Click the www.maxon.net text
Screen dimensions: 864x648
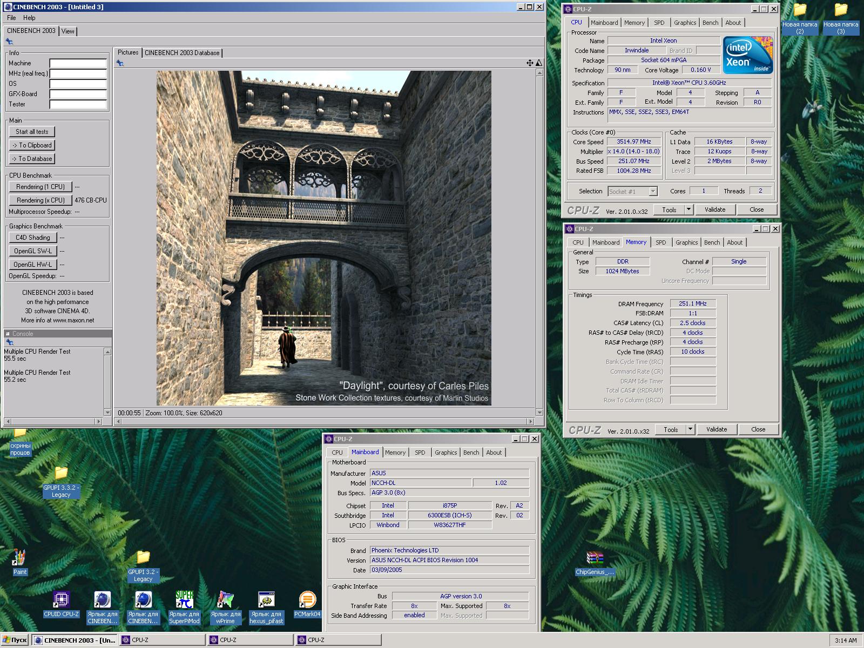[x=73, y=320]
